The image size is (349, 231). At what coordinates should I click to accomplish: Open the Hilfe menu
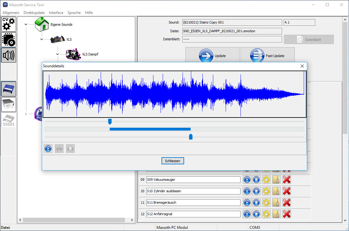[89, 13]
